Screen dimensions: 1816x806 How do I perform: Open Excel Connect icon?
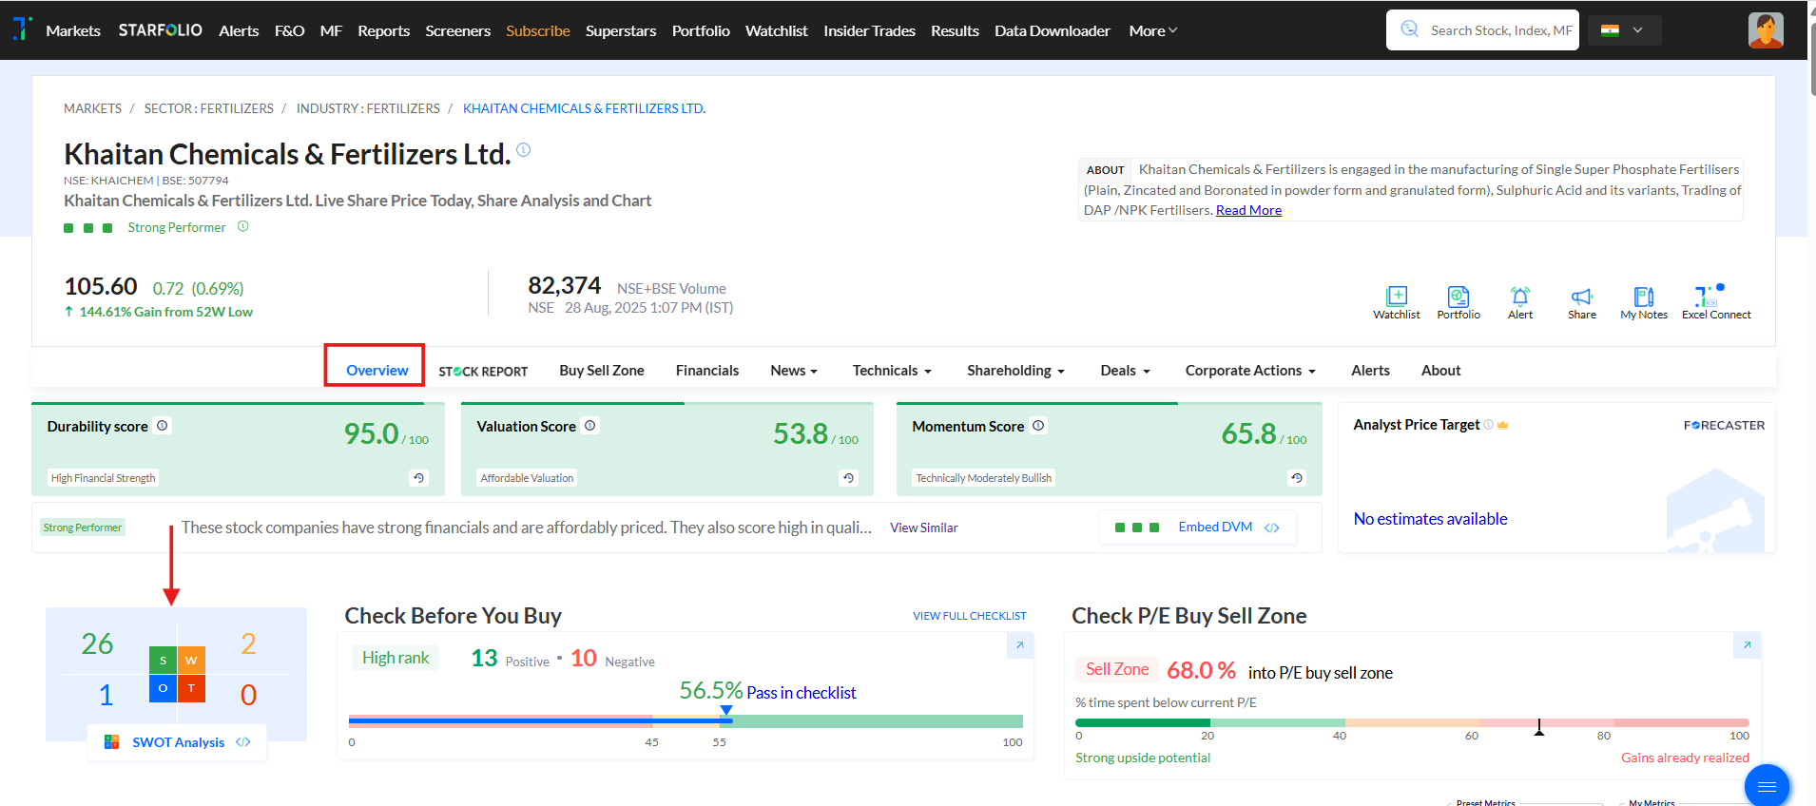(1709, 295)
